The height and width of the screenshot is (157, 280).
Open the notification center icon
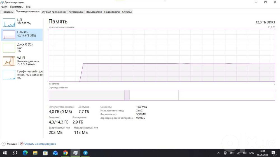click(273, 153)
